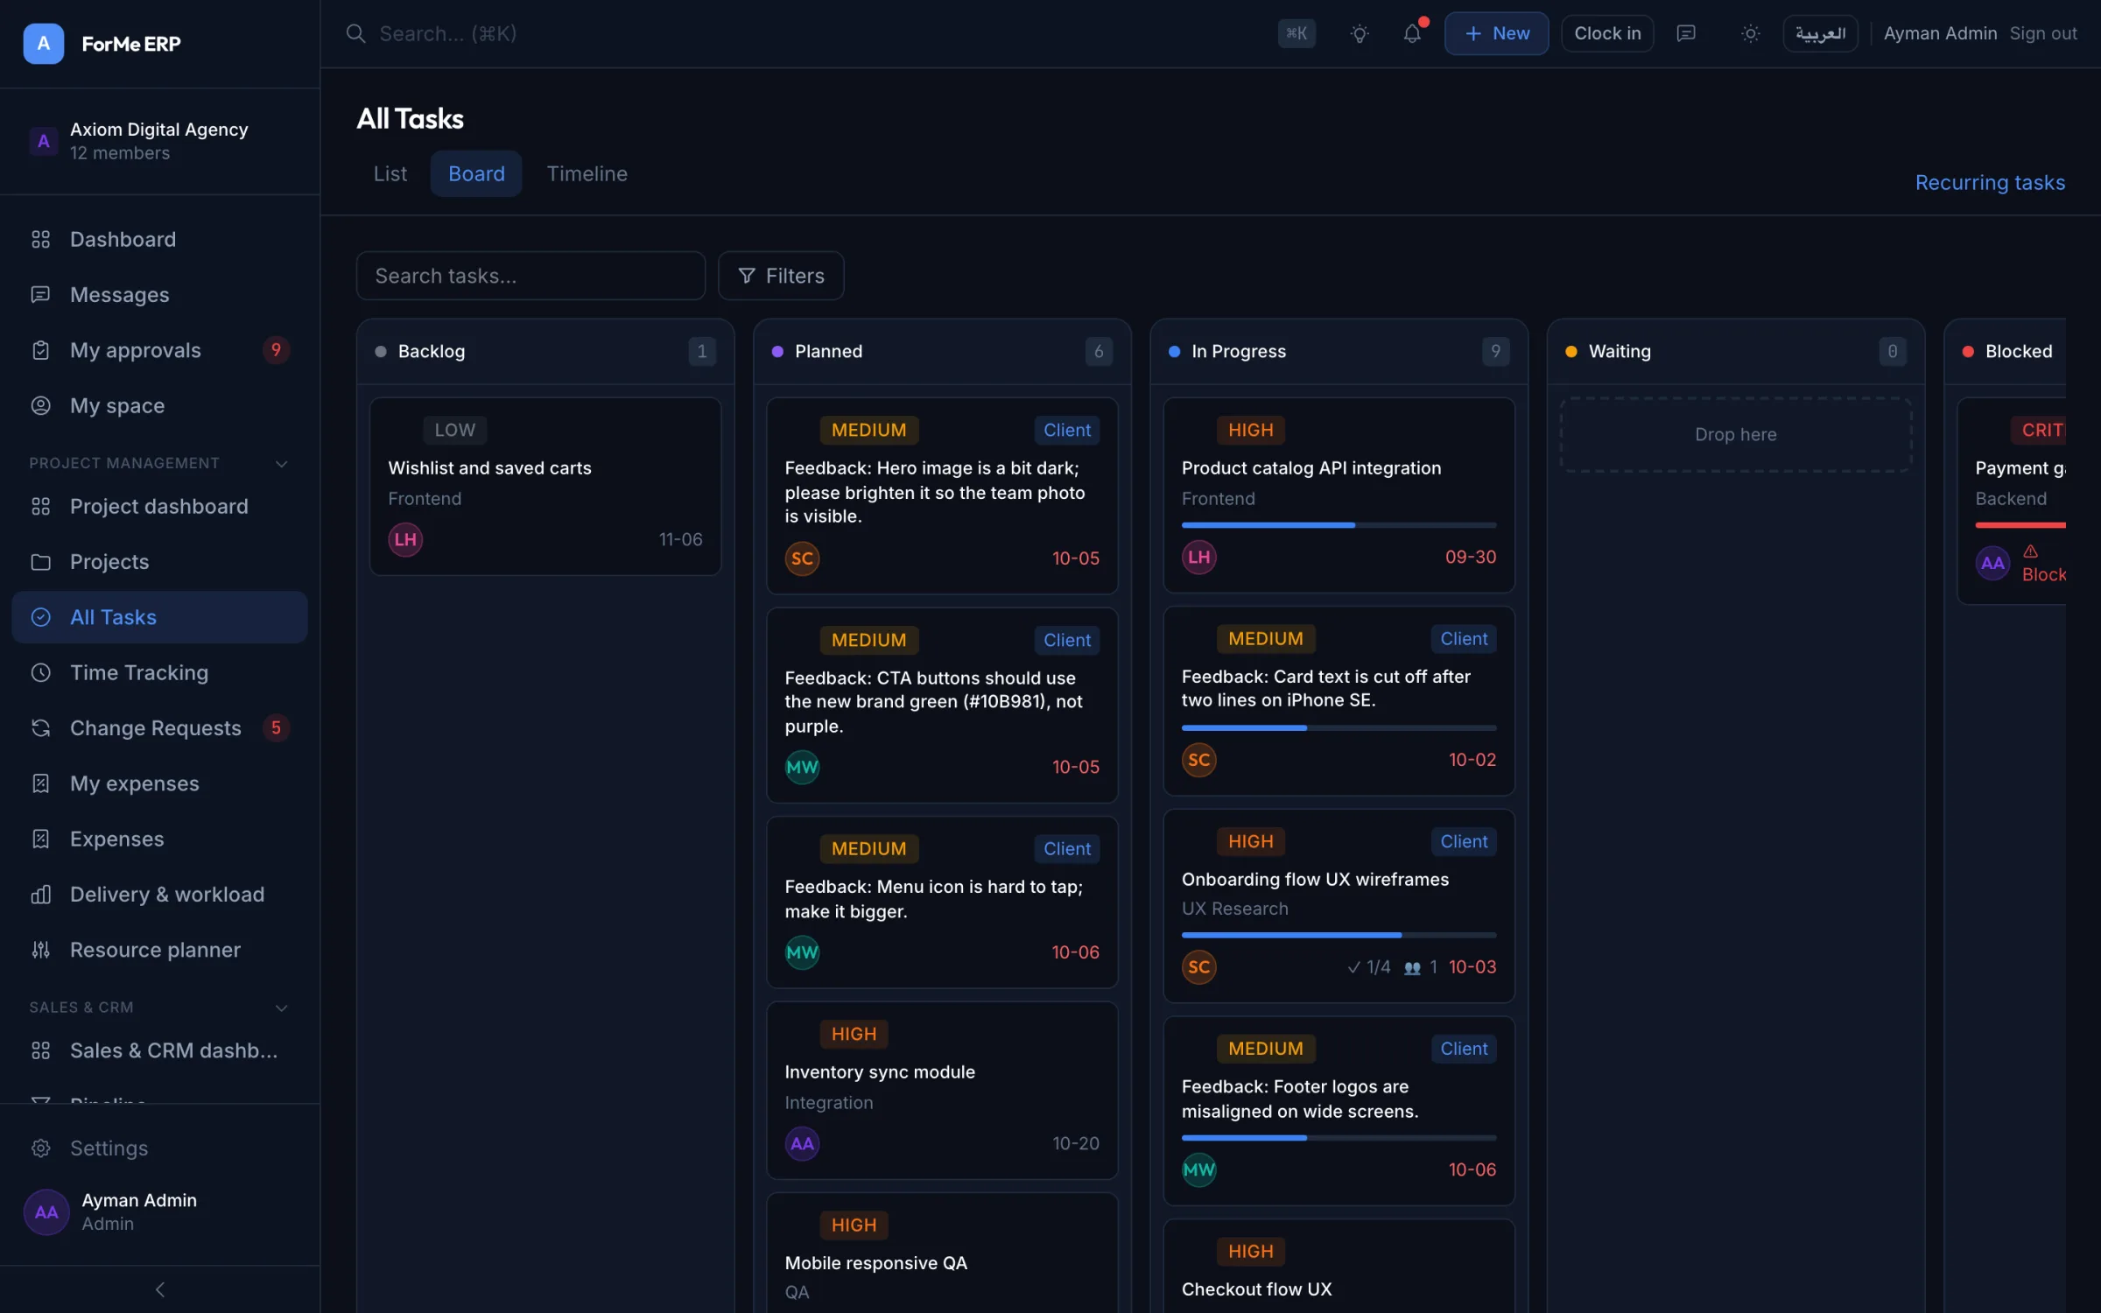Open Delivery & workload page
2101x1313 pixels.
pyautogui.click(x=159, y=894)
